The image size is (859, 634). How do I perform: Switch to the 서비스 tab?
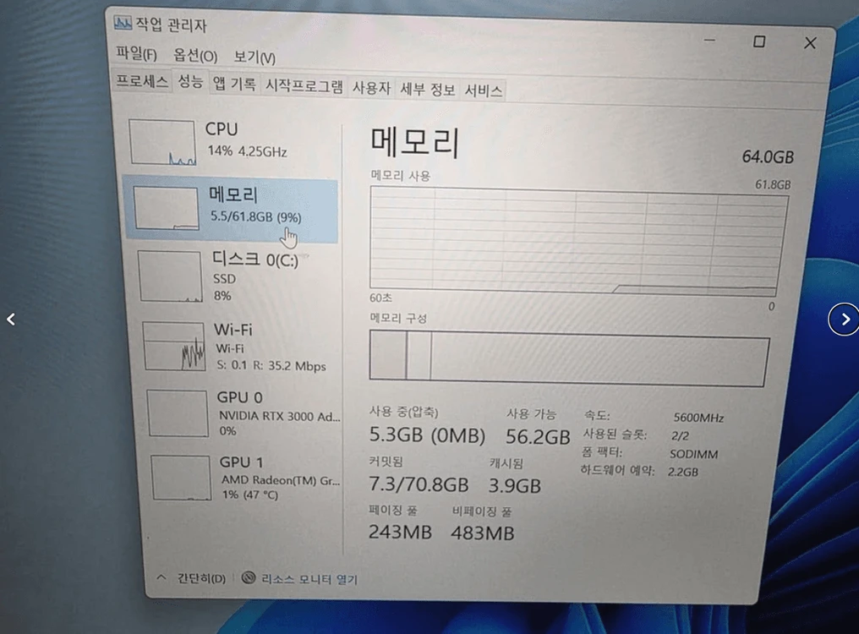(484, 90)
